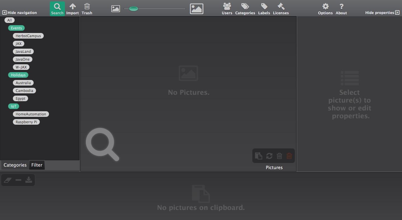Image resolution: width=402 pixels, height=220 pixels.
Task: Open the Trash from toolbar
Action: [x=87, y=9]
